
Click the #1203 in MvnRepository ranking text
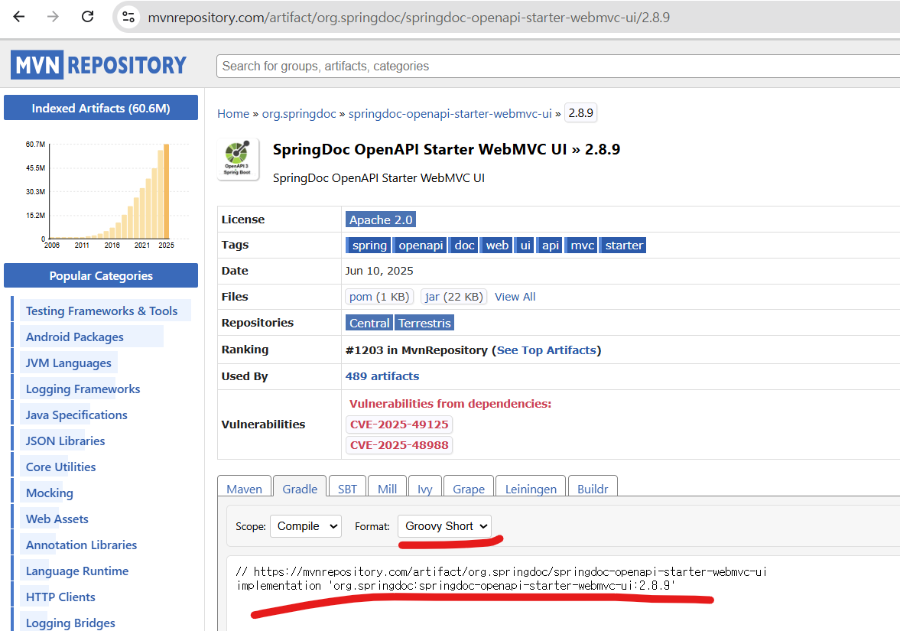pos(416,350)
